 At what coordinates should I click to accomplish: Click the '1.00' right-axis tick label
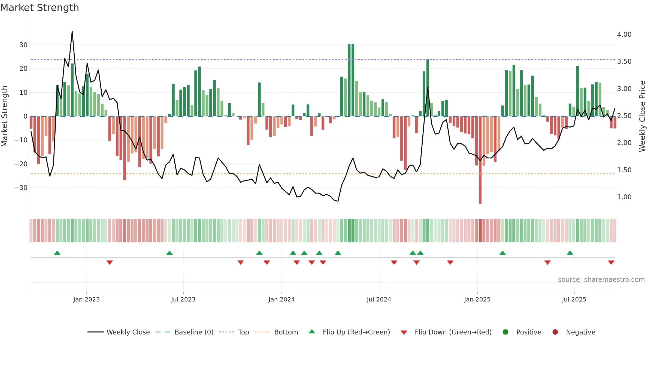(x=624, y=197)
